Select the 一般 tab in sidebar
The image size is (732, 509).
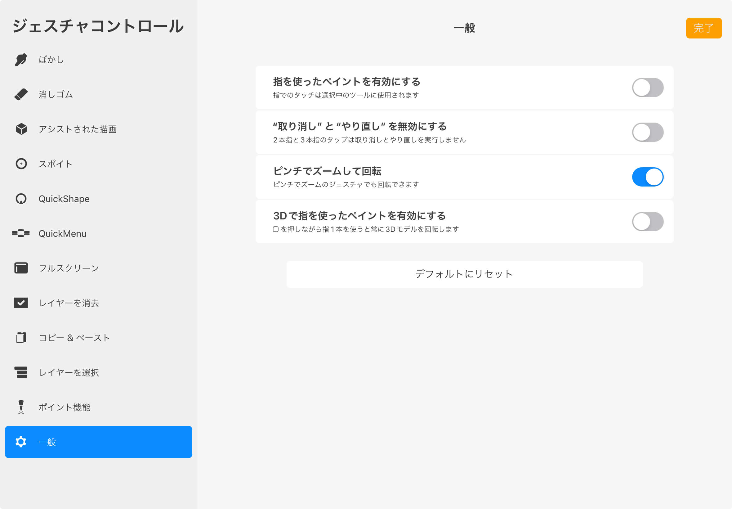pos(98,442)
